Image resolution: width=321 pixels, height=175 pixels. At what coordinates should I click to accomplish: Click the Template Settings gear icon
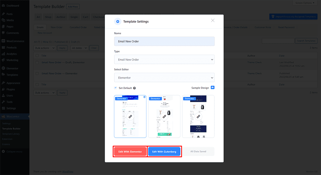(x=118, y=21)
